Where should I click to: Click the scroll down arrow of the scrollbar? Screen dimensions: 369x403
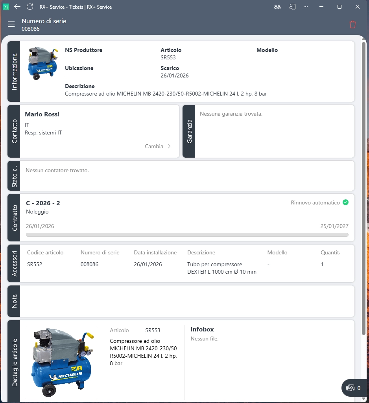[364, 399]
